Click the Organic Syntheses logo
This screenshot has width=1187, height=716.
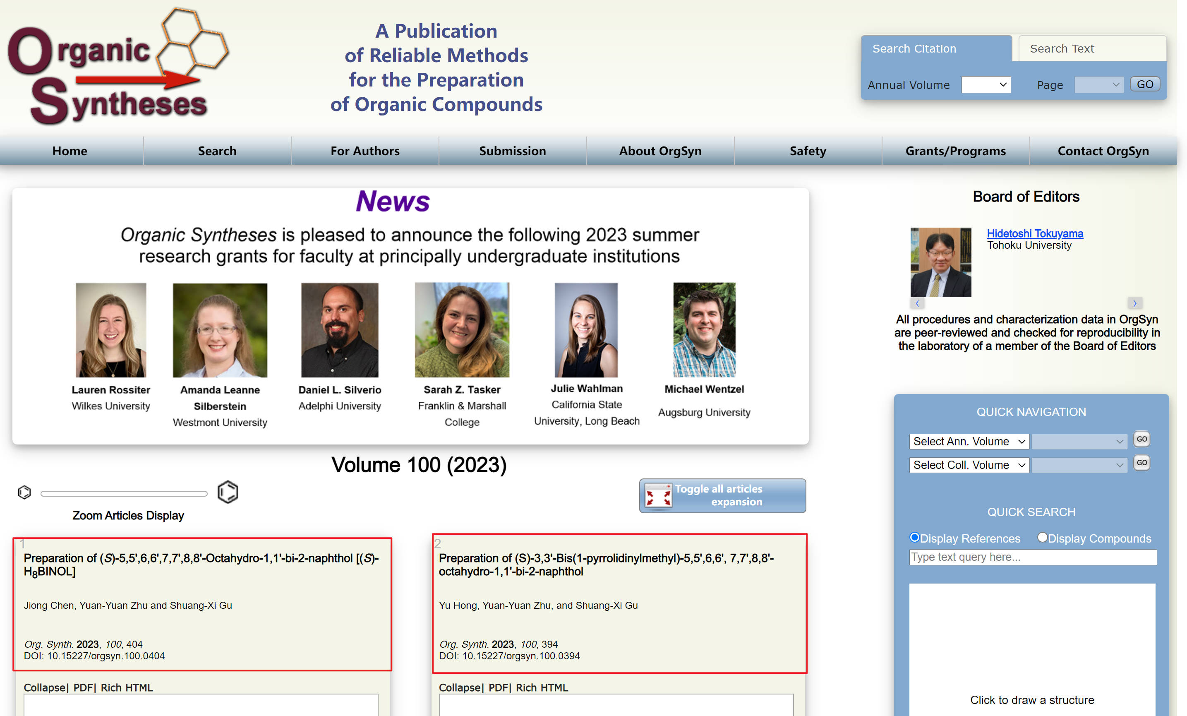tap(118, 66)
